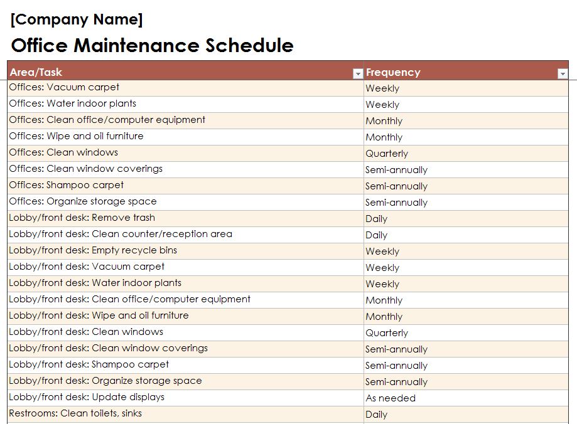Select Daily frequency for Remove trash row
The width and height of the screenshot is (577, 424).
coord(466,218)
